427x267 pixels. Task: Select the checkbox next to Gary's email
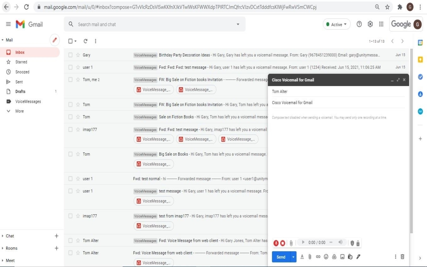point(70,55)
